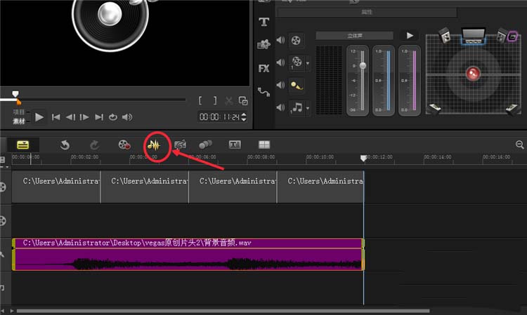Play the project in preview player
The width and height of the screenshot is (527, 315).
point(39,117)
